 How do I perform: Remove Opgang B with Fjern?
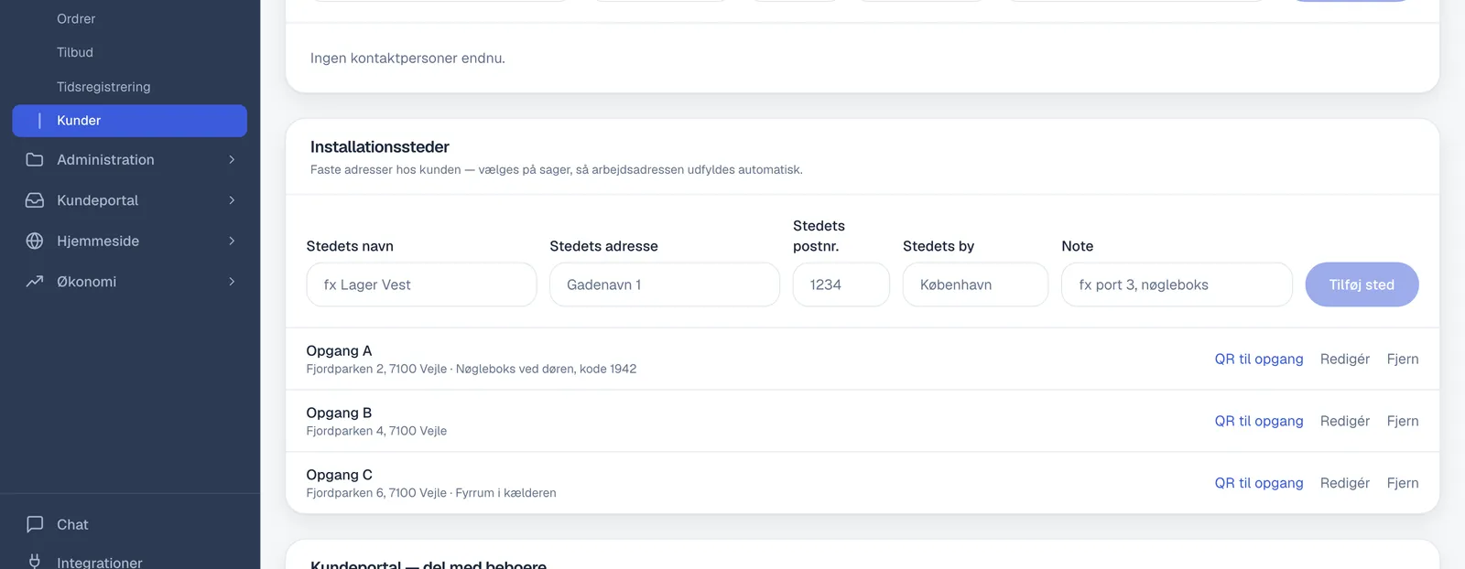tap(1402, 421)
